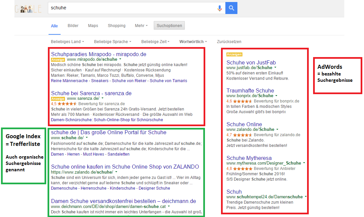Image resolution: width=364 pixels, height=217 pixels.
Task: Open the Schuhe bei Sarenza ad link
Action: [x=91, y=93]
